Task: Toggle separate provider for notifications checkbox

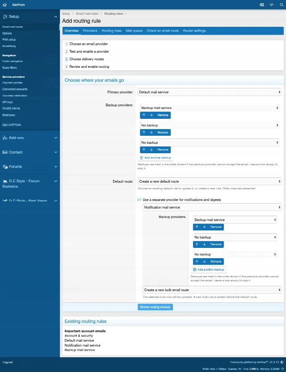Action: click(x=139, y=200)
